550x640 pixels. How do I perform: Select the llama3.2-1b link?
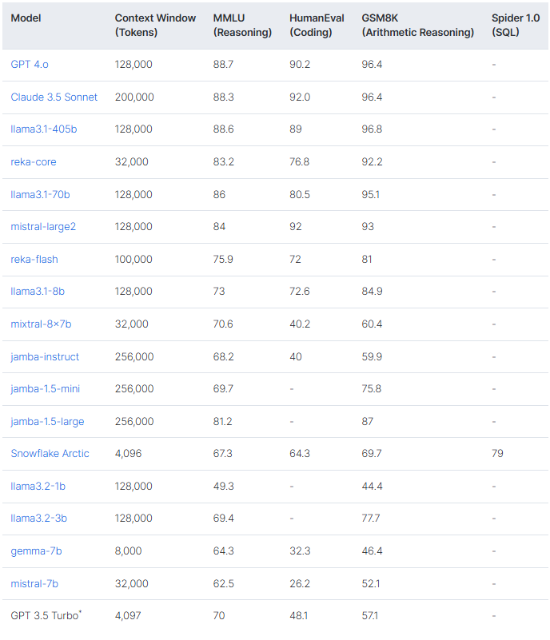(38, 486)
